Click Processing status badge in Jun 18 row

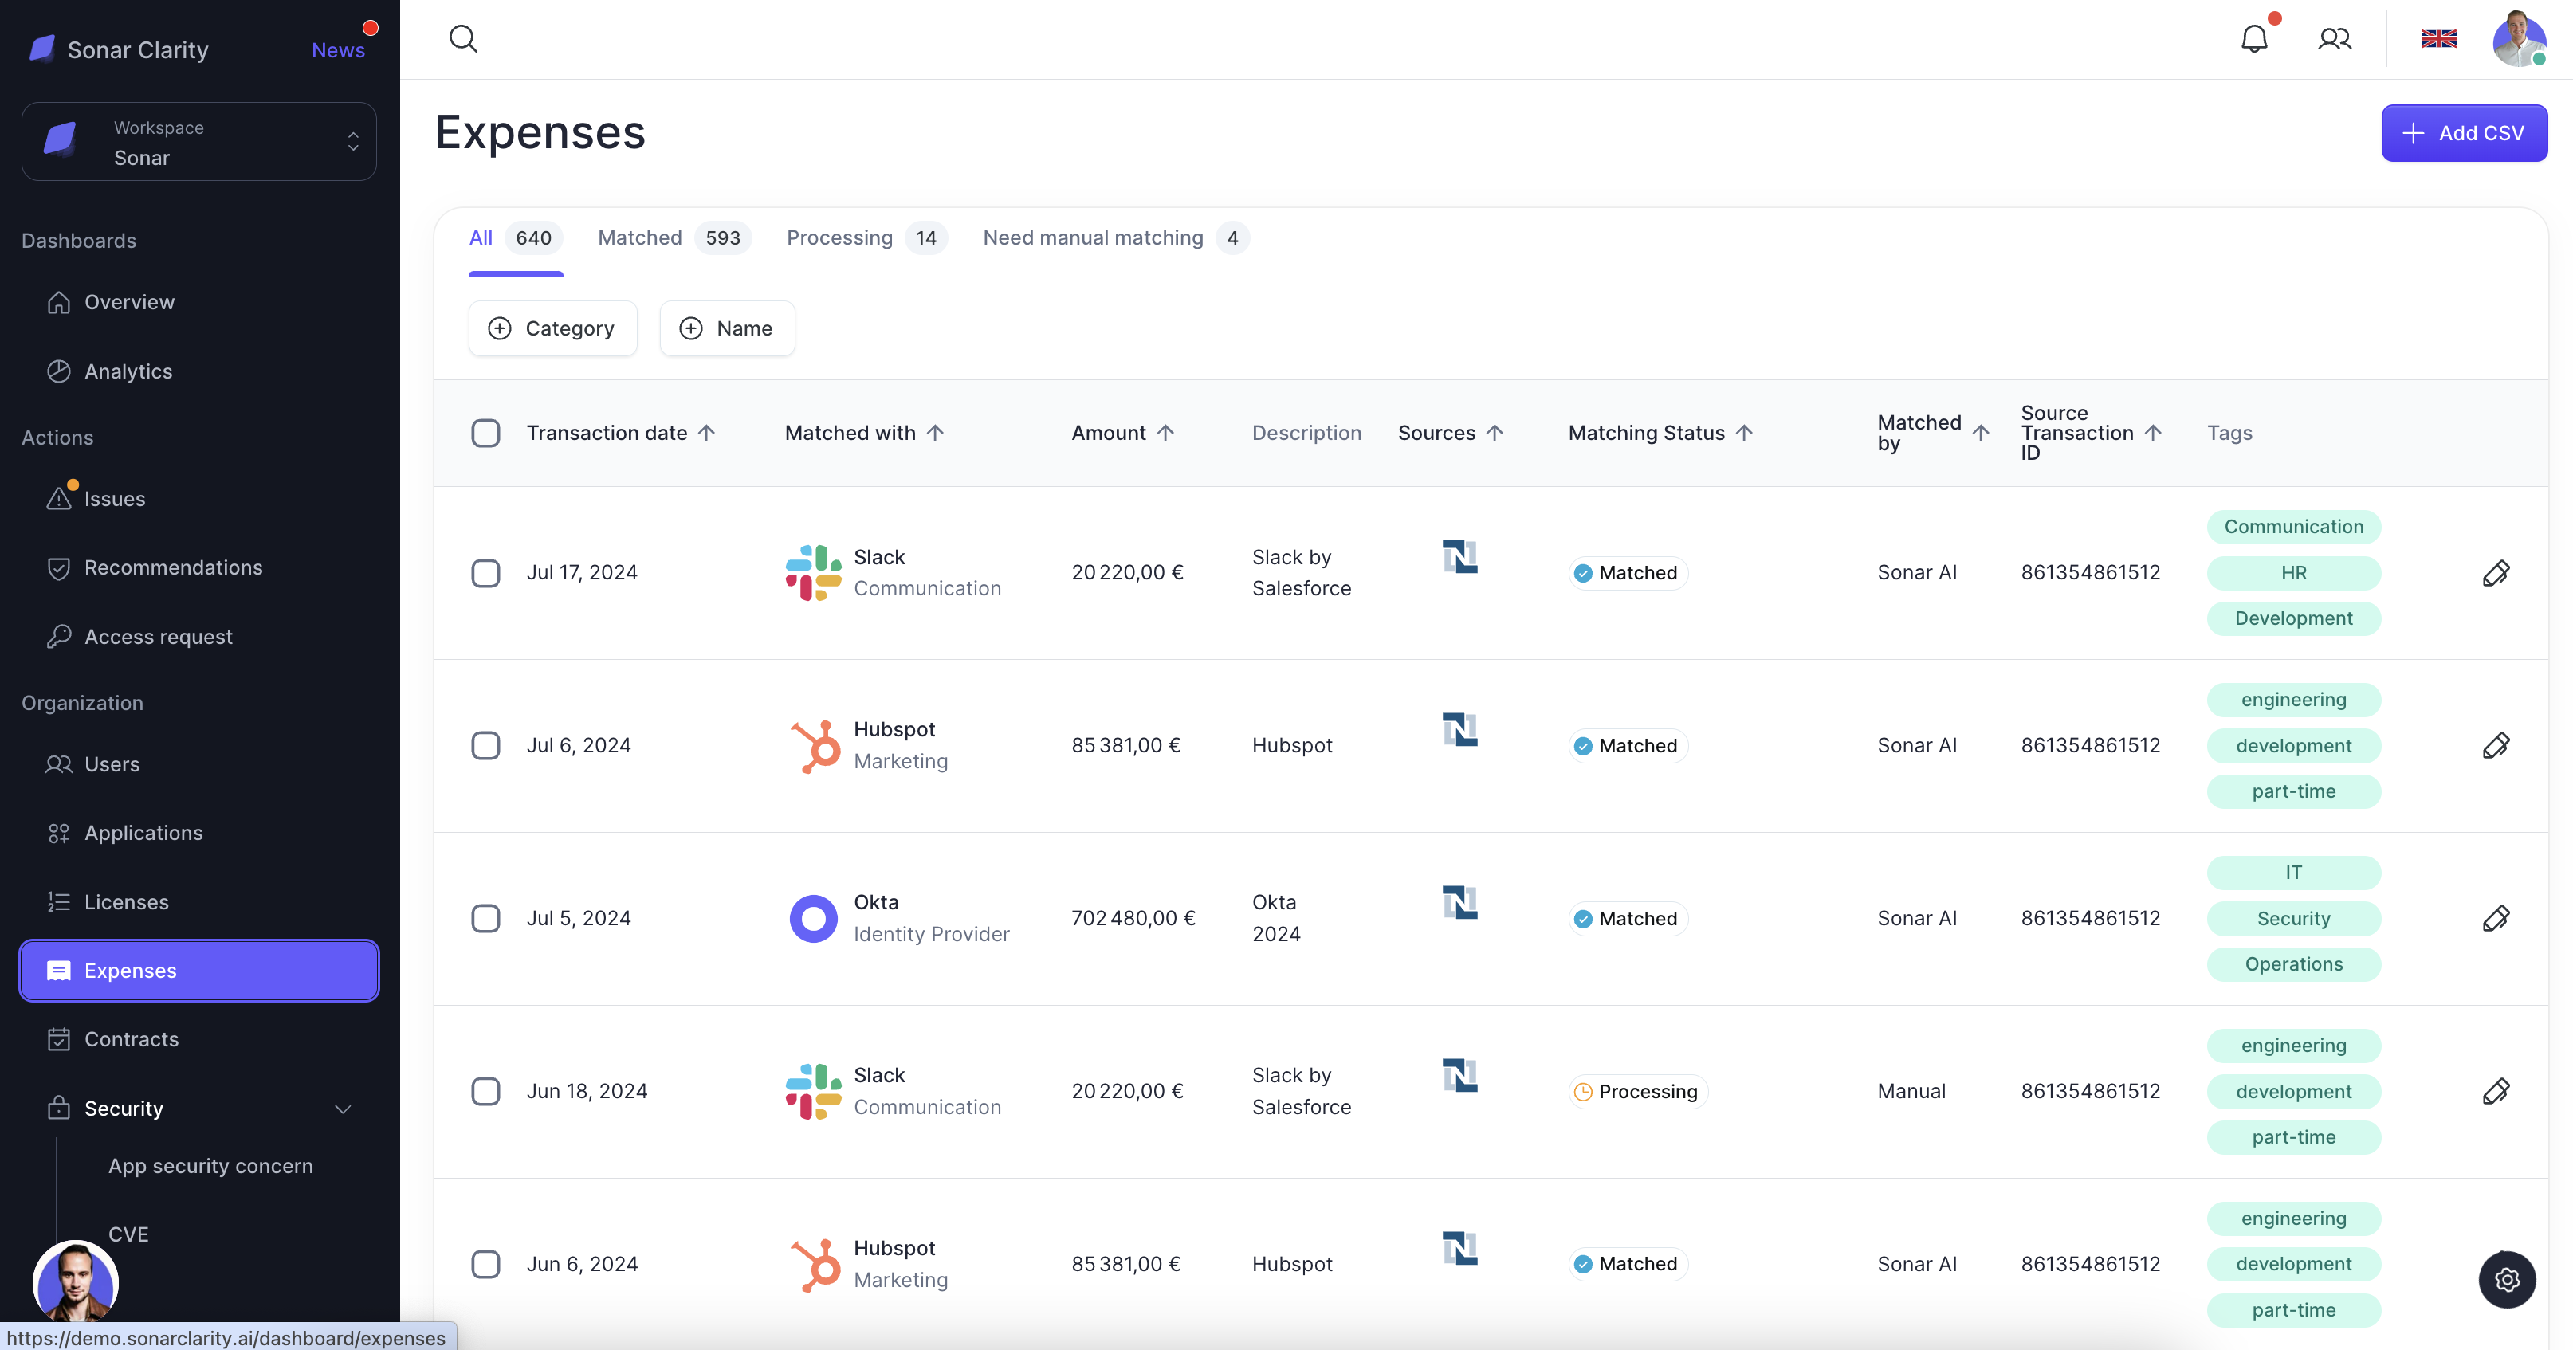click(1637, 1091)
